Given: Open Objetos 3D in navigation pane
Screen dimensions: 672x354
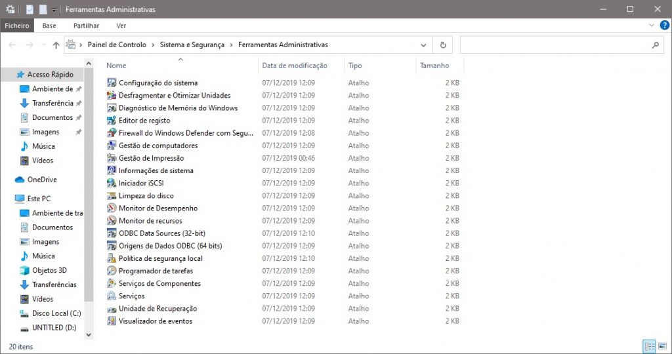Looking at the screenshot, I should click(x=49, y=270).
